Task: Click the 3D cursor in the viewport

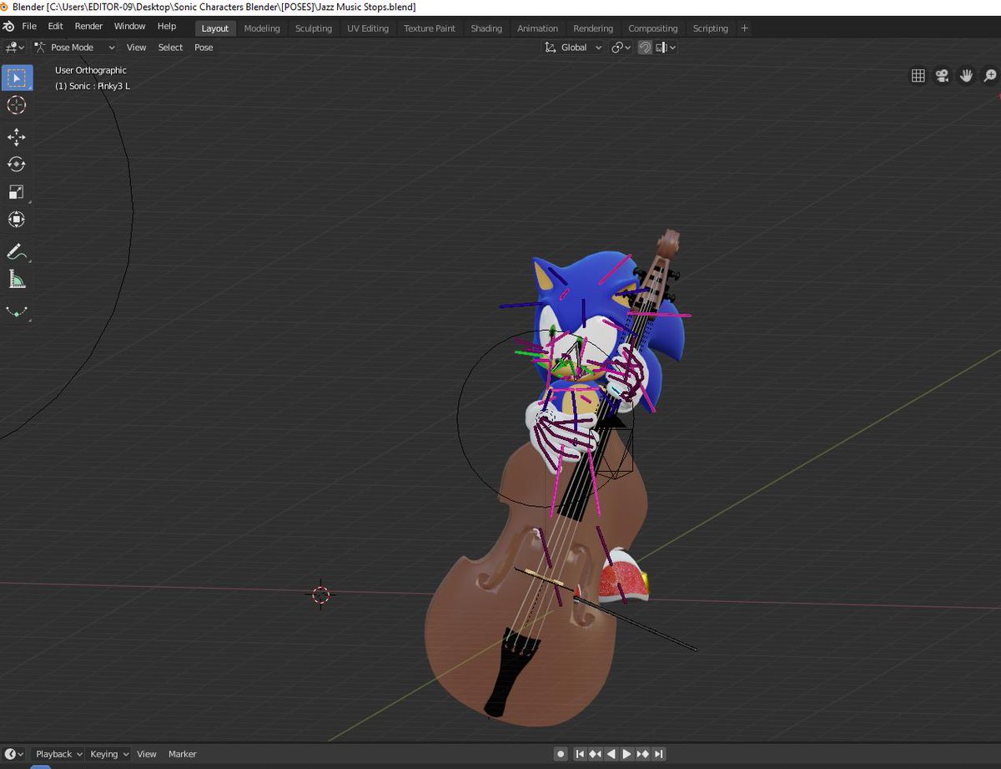Action: (321, 594)
